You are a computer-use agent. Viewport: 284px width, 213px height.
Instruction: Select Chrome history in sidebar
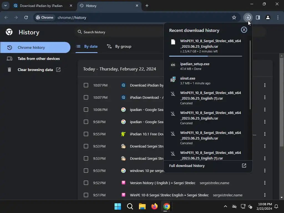point(35,47)
